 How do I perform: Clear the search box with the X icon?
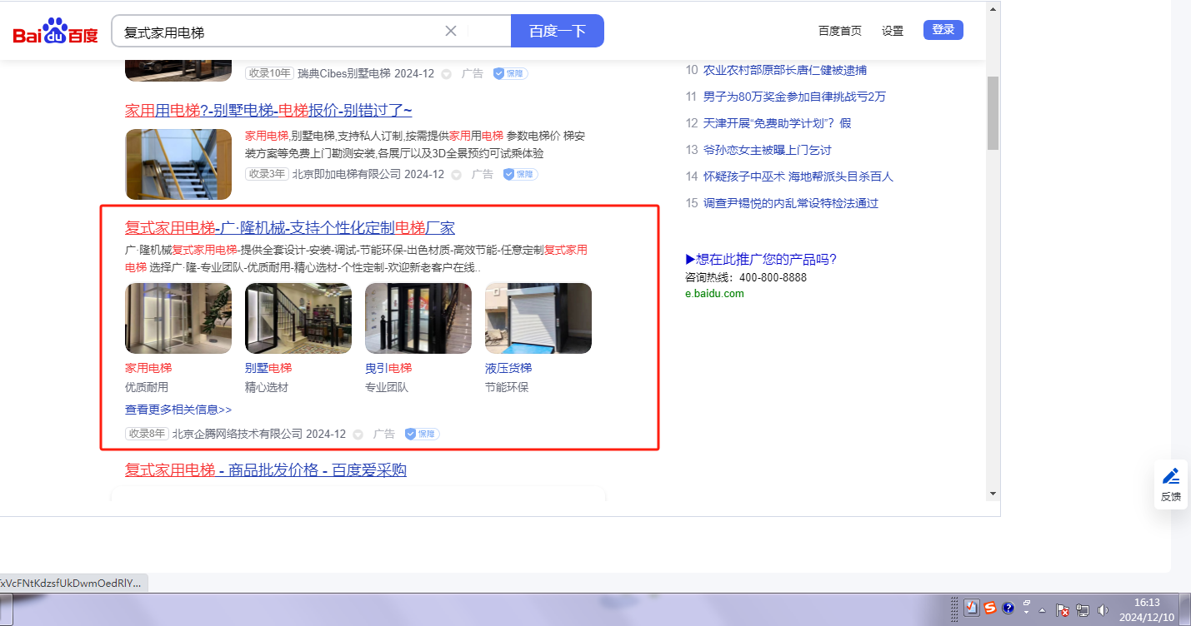coord(451,31)
